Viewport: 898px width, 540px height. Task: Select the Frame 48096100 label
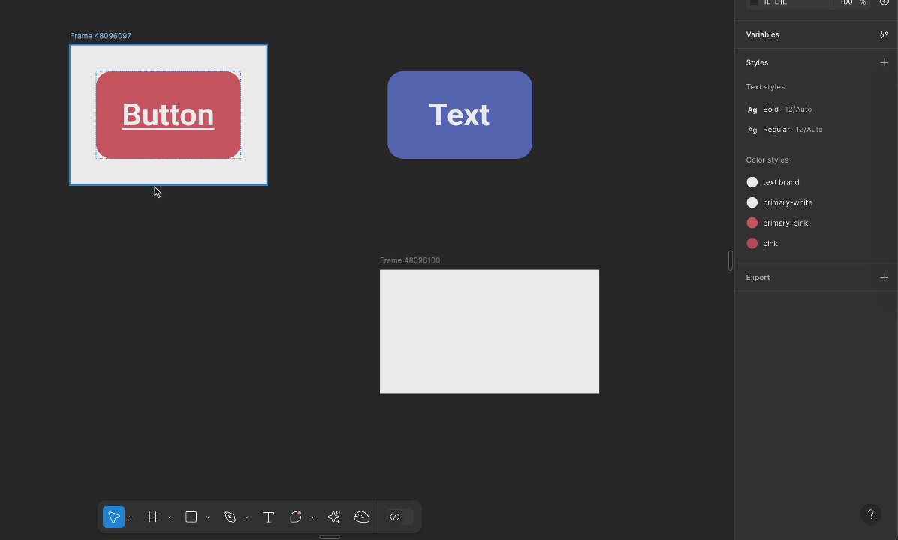pyautogui.click(x=410, y=260)
